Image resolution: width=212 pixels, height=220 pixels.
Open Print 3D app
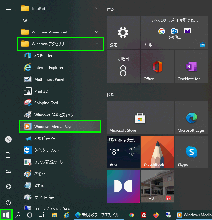[60, 91]
